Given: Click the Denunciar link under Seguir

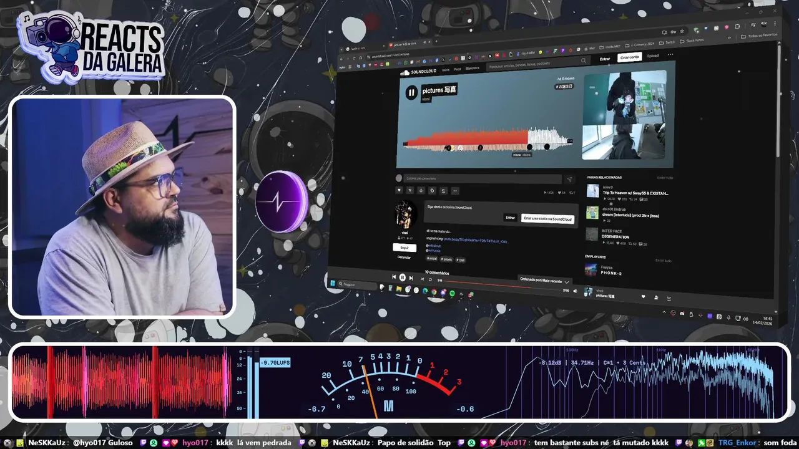Looking at the screenshot, I should [404, 257].
